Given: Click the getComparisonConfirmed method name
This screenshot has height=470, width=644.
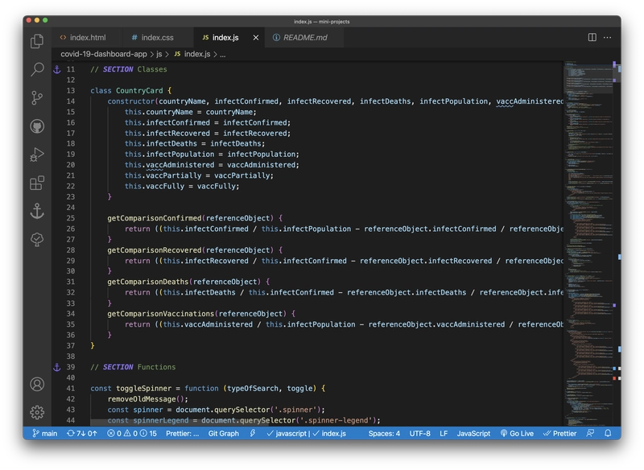Looking at the screenshot, I should [154, 218].
